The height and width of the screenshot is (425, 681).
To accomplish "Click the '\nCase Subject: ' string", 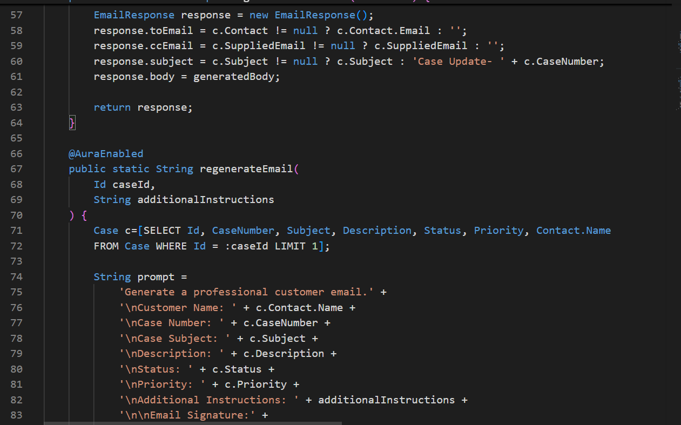I will pos(175,339).
